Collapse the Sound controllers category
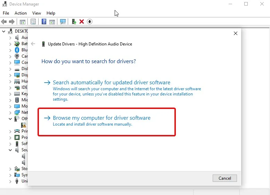 pyautogui.click(x=10, y=150)
